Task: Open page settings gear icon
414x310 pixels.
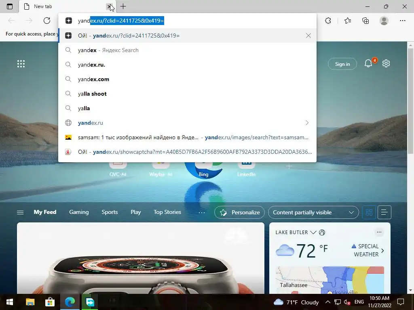Action: [x=386, y=63]
